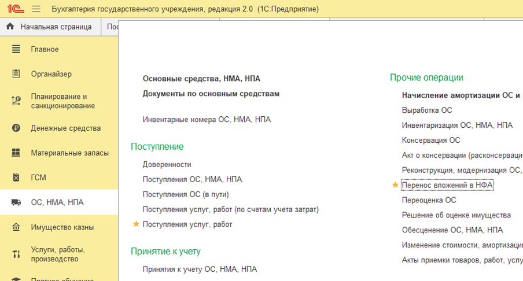Click the Принятие к учету group heading
The width and height of the screenshot is (523, 281).
point(165,252)
